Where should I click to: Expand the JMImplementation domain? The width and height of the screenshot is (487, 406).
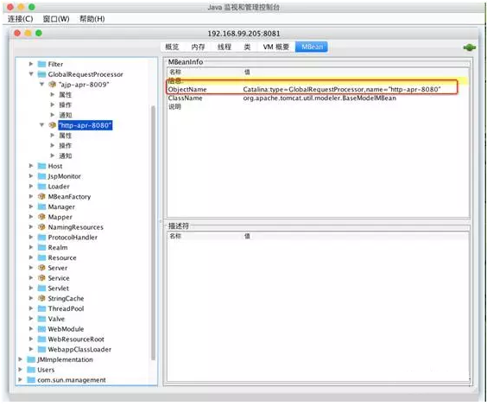click(20, 359)
